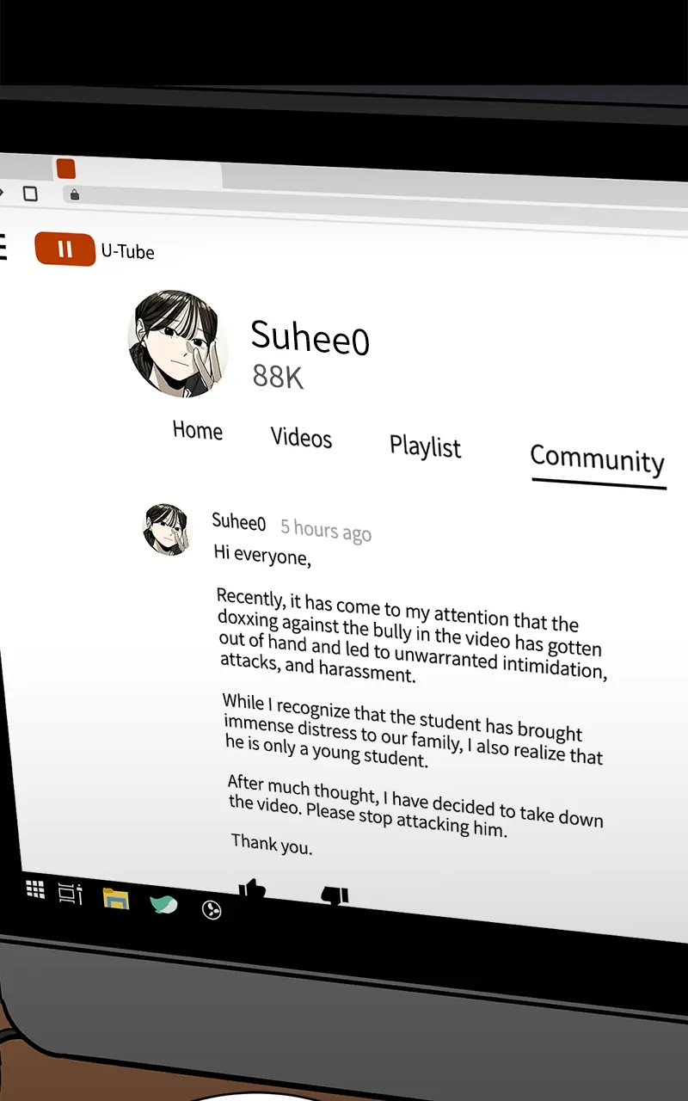Select the Community tab
The image size is (688, 1101).
[598, 458]
